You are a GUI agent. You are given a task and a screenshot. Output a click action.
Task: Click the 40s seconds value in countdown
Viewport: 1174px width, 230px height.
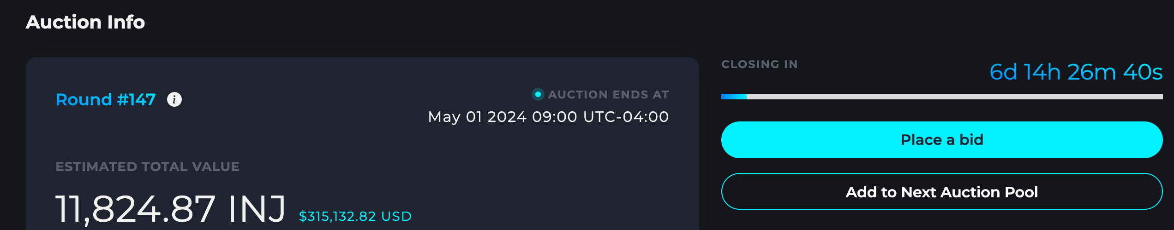point(1142,72)
